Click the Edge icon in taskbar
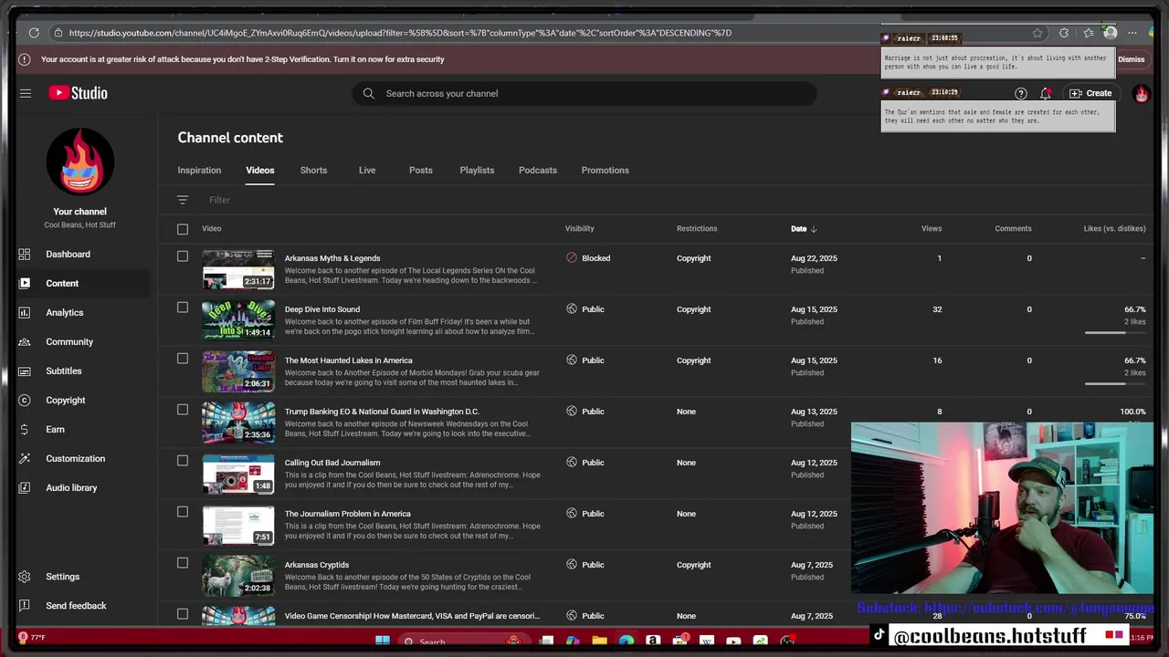 [x=626, y=641]
